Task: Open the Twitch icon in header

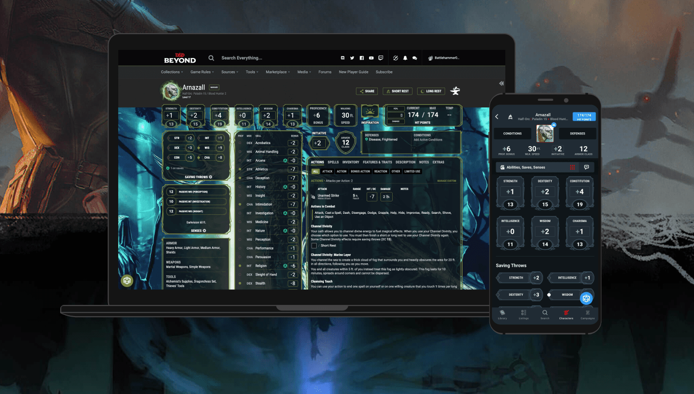Action: (x=381, y=58)
